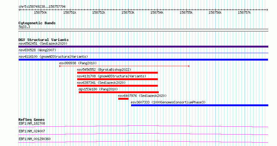Click the right arrow of the ruler
This screenshot has height=146, width=277.
pyautogui.click(x=267, y=10)
